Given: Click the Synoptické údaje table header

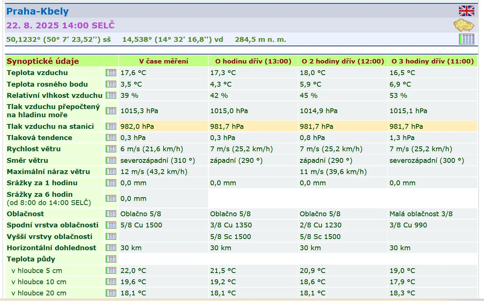Looking at the screenshot, I should point(43,61).
